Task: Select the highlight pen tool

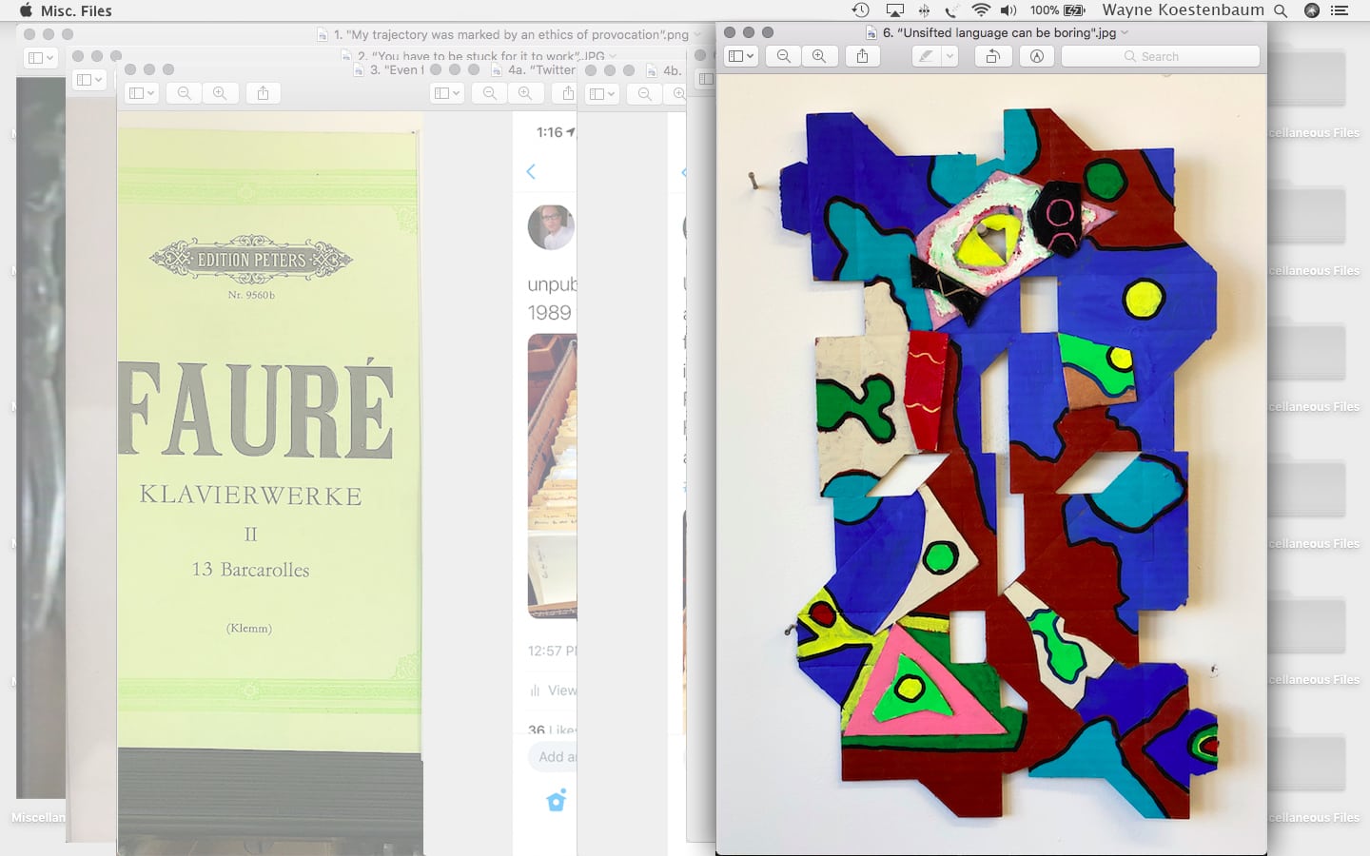Action: click(925, 56)
